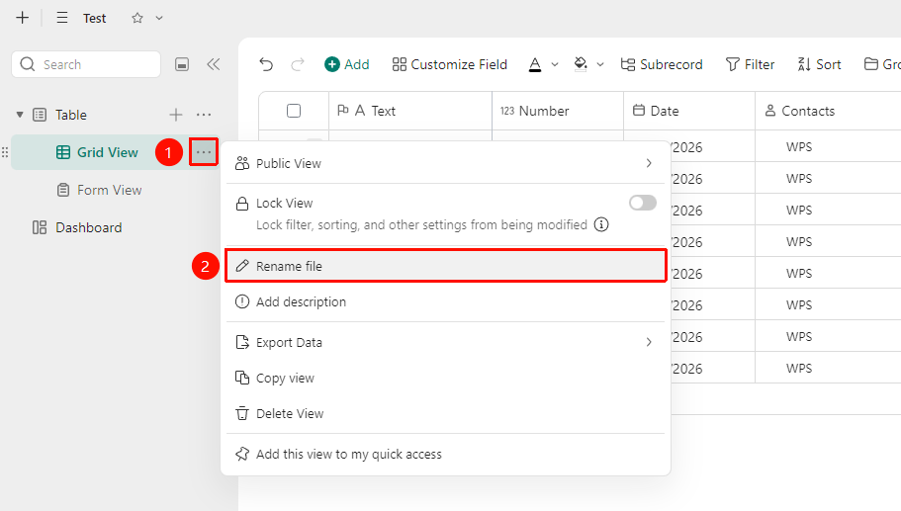Click the Text column header
Screen dimensions: 901x511
410,111
